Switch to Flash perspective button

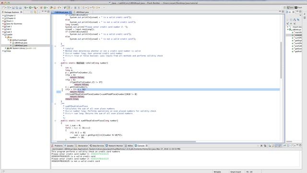[298, 8]
